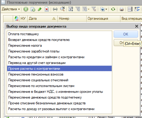Open the filter and sorting settings icon

(x=71, y=9)
